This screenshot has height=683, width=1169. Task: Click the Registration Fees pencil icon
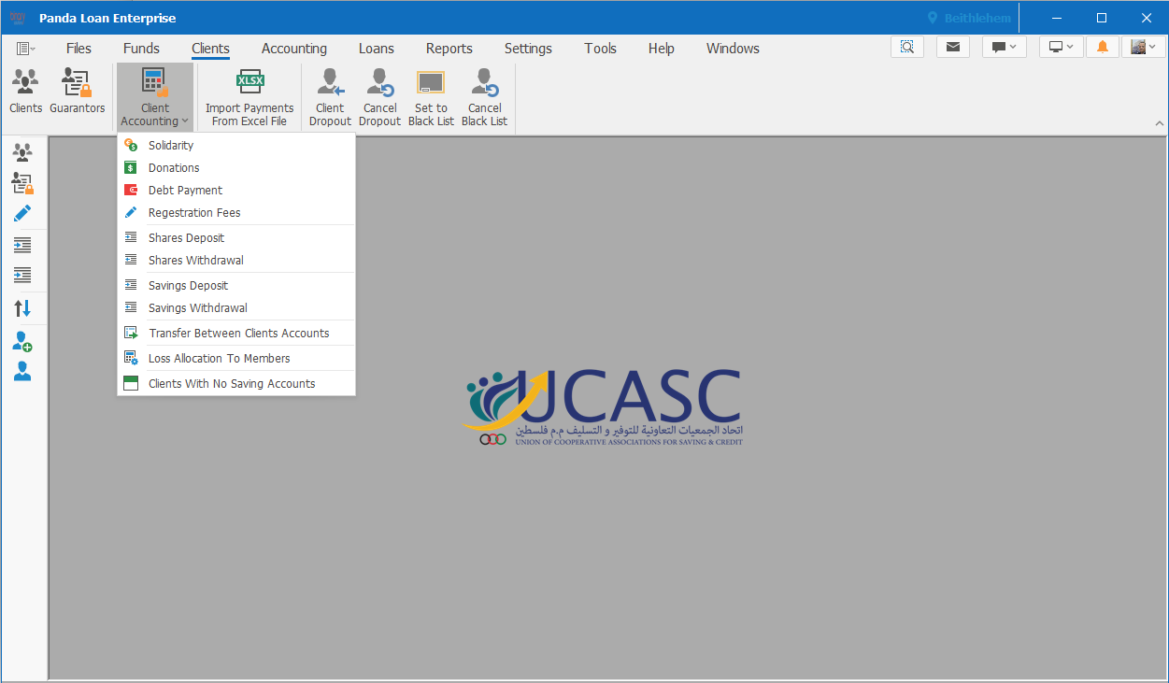[131, 212]
